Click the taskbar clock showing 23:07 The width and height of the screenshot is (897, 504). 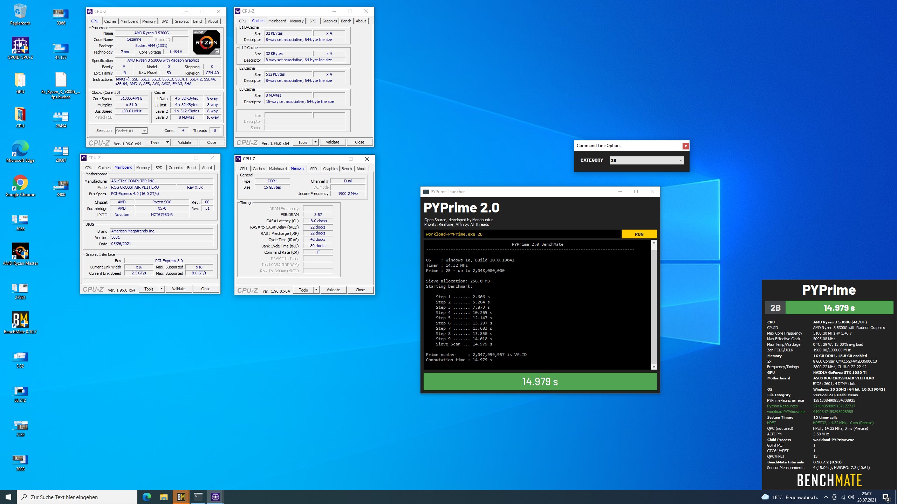tap(866, 497)
